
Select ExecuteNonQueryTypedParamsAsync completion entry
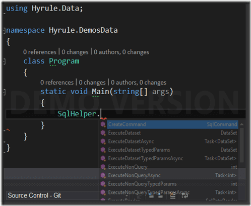(x=172, y=192)
